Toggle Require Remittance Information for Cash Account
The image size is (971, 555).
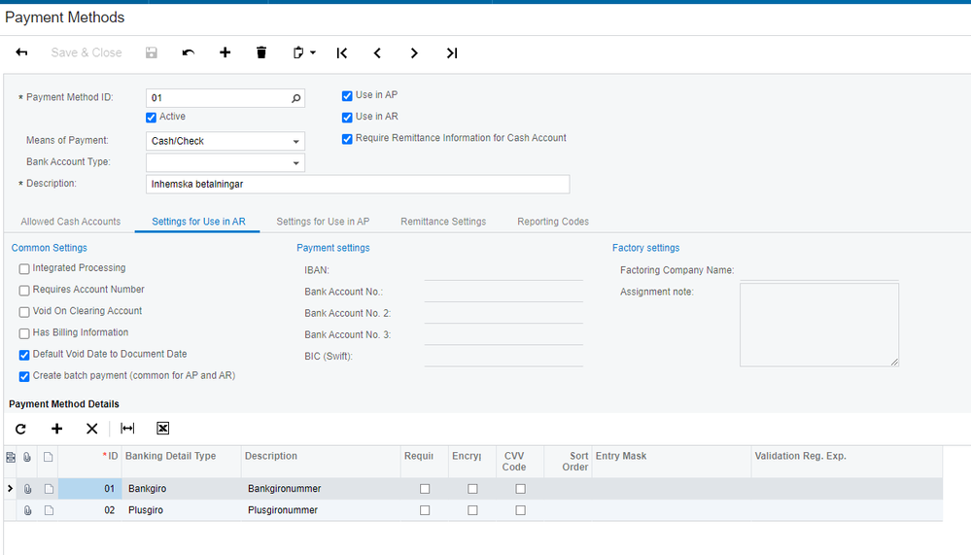pos(347,139)
